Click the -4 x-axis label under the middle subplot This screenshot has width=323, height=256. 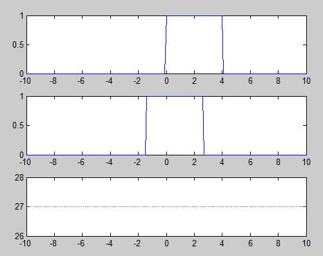click(x=109, y=162)
